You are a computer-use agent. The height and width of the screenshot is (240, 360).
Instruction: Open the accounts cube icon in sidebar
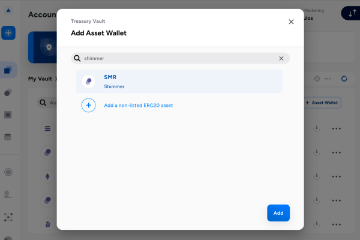[x=8, y=70]
